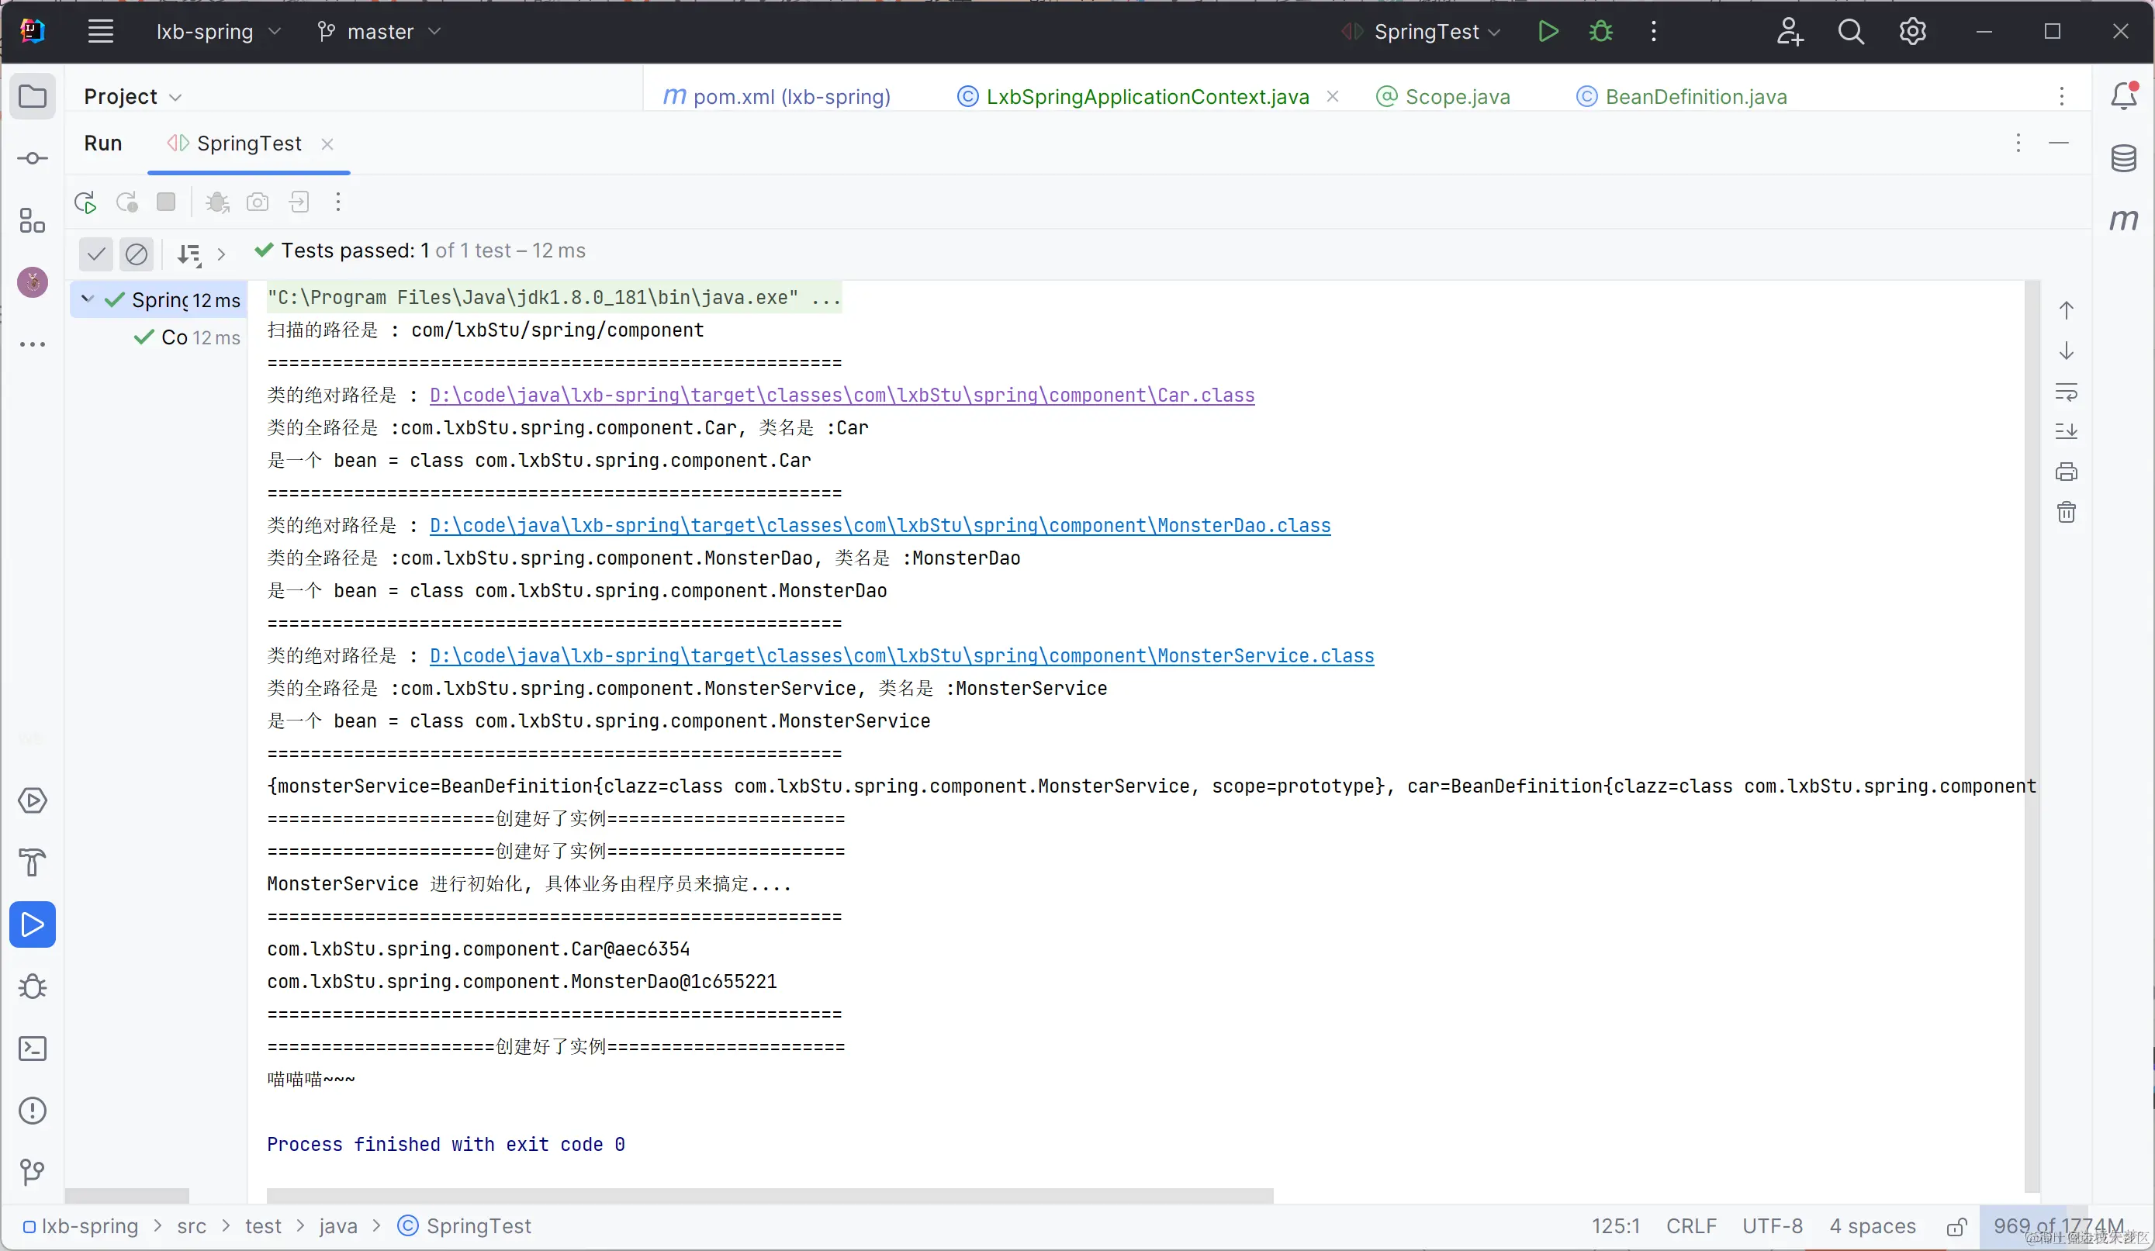Image resolution: width=2155 pixels, height=1251 pixels.
Task: Switch to the Scope.java tab
Action: click(x=1456, y=97)
